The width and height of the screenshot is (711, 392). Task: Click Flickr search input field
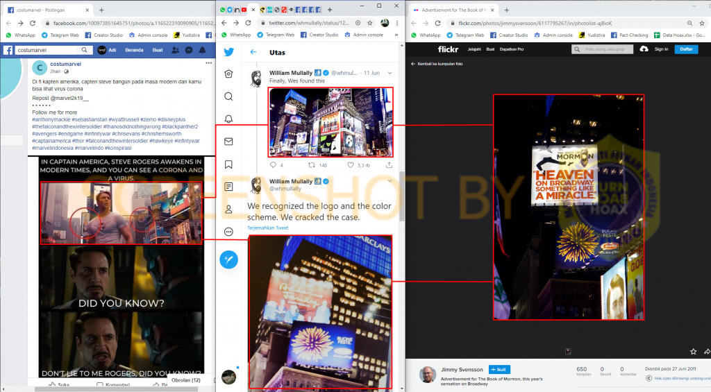point(602,49)
